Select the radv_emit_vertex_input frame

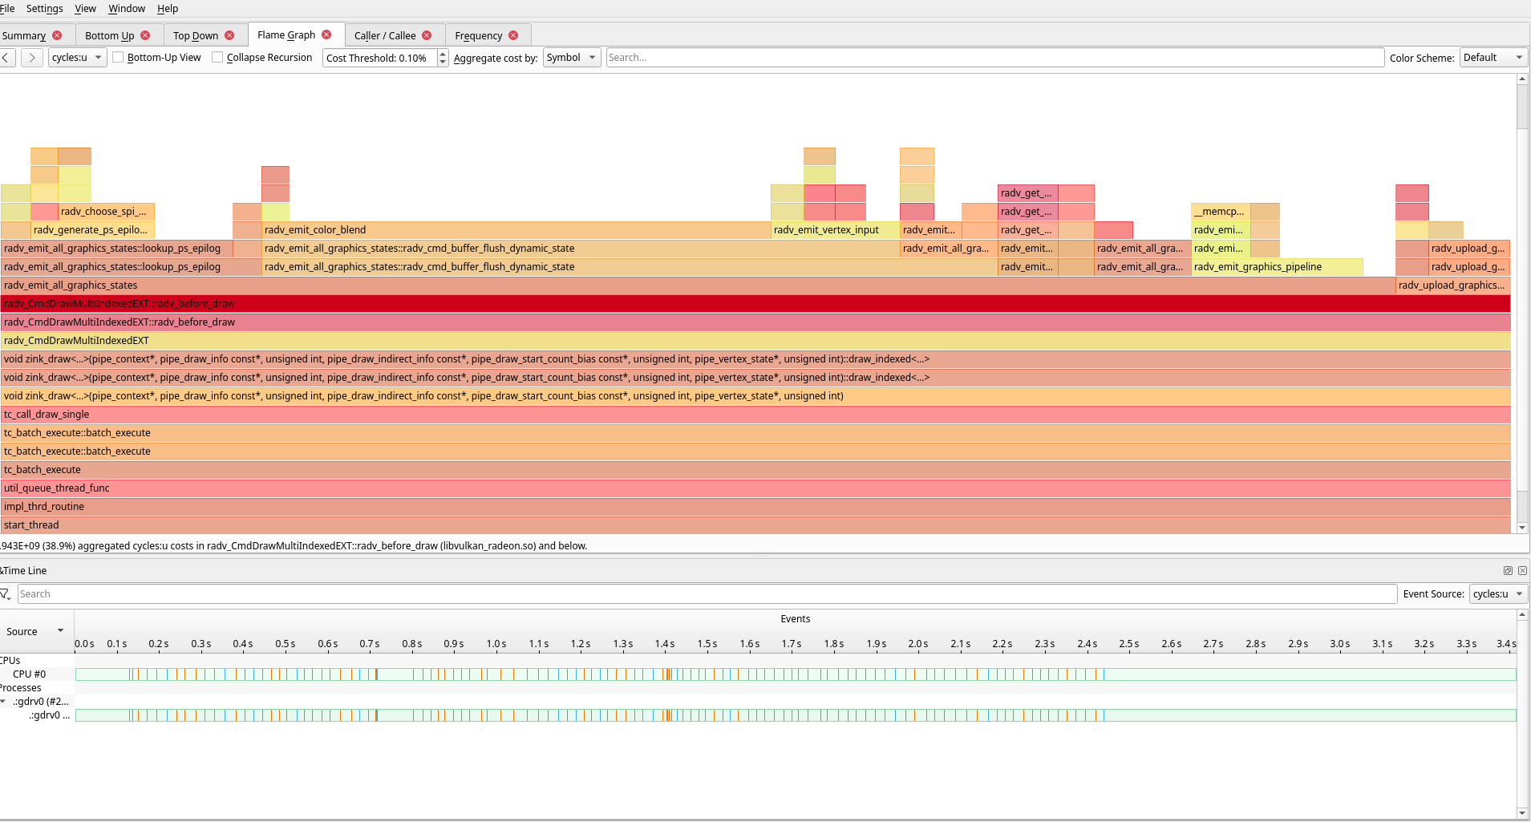(834, 230)
